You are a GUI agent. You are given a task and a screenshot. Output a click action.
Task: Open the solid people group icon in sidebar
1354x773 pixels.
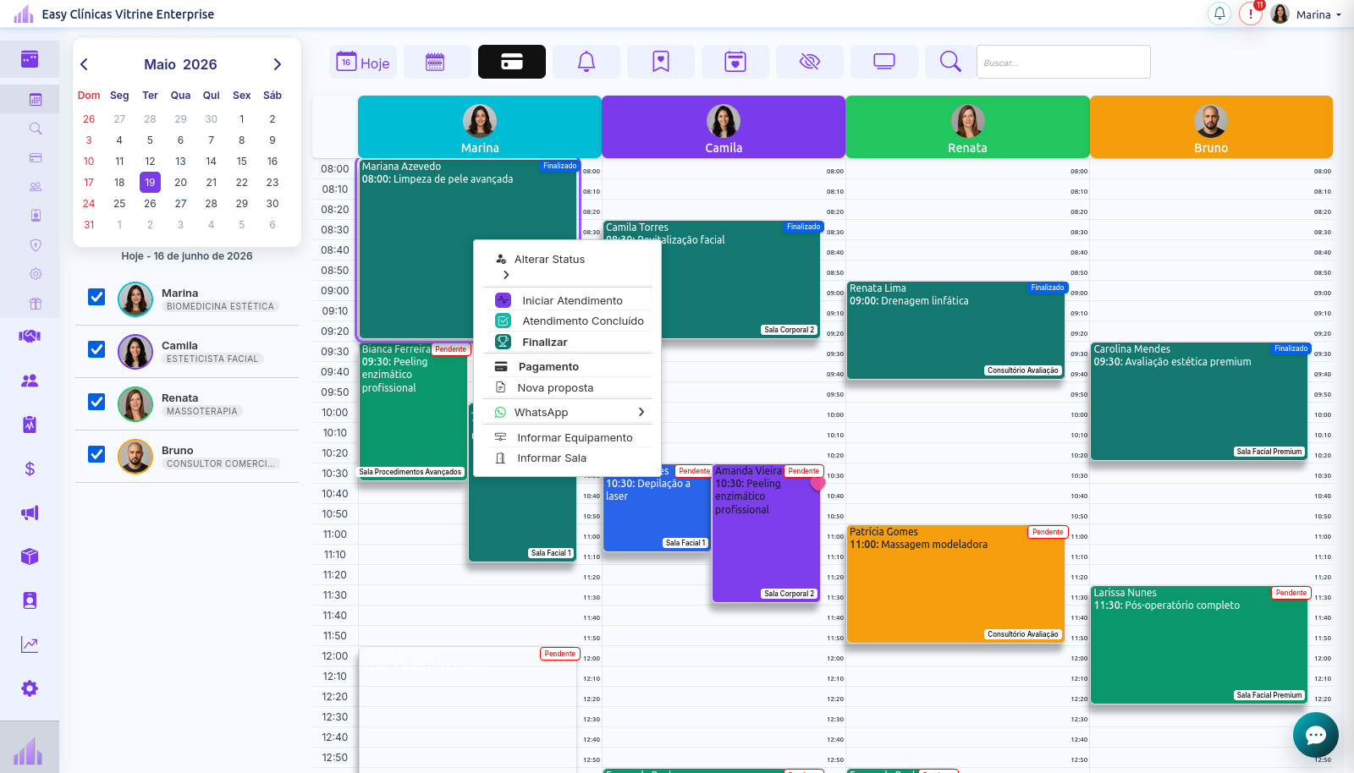(x=30, y=381)
